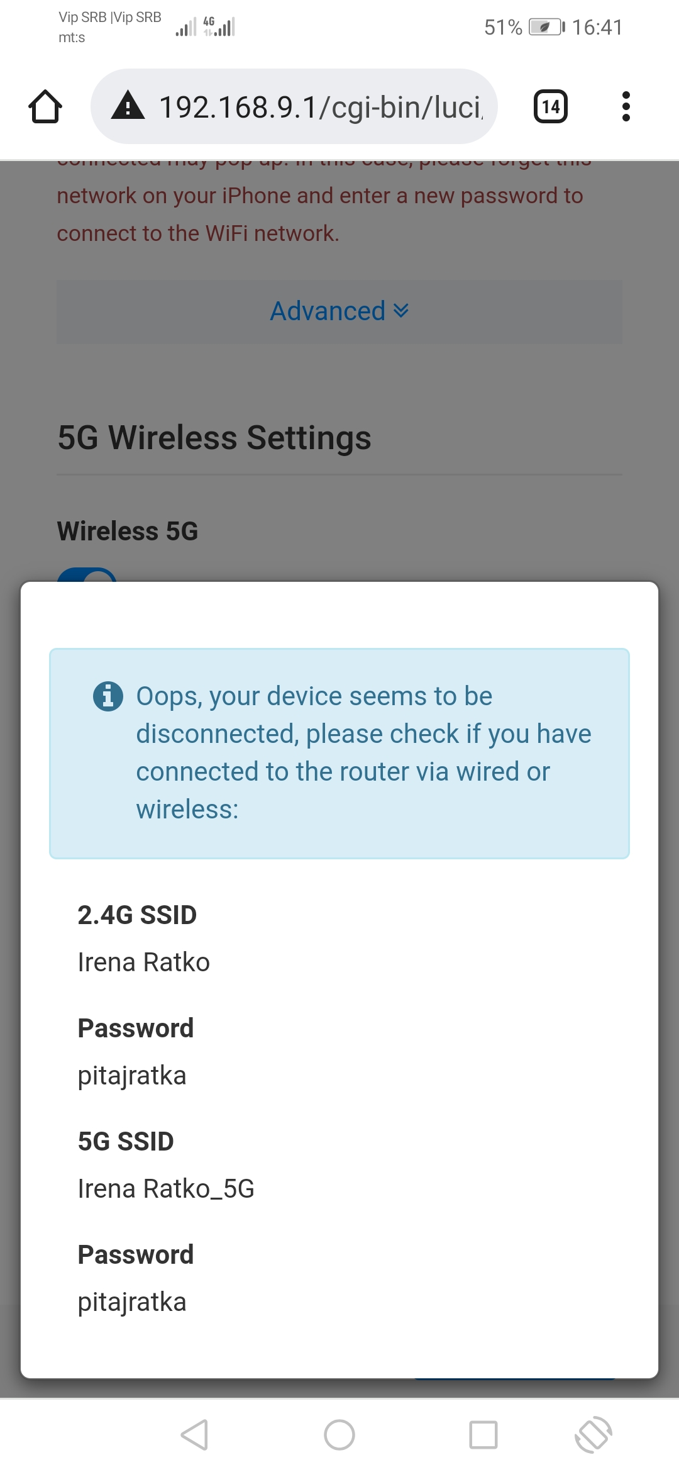Tap the 5G password value at the bottom
Viewport: 679px width, 1472px height.
click(x=132, y=1302)
